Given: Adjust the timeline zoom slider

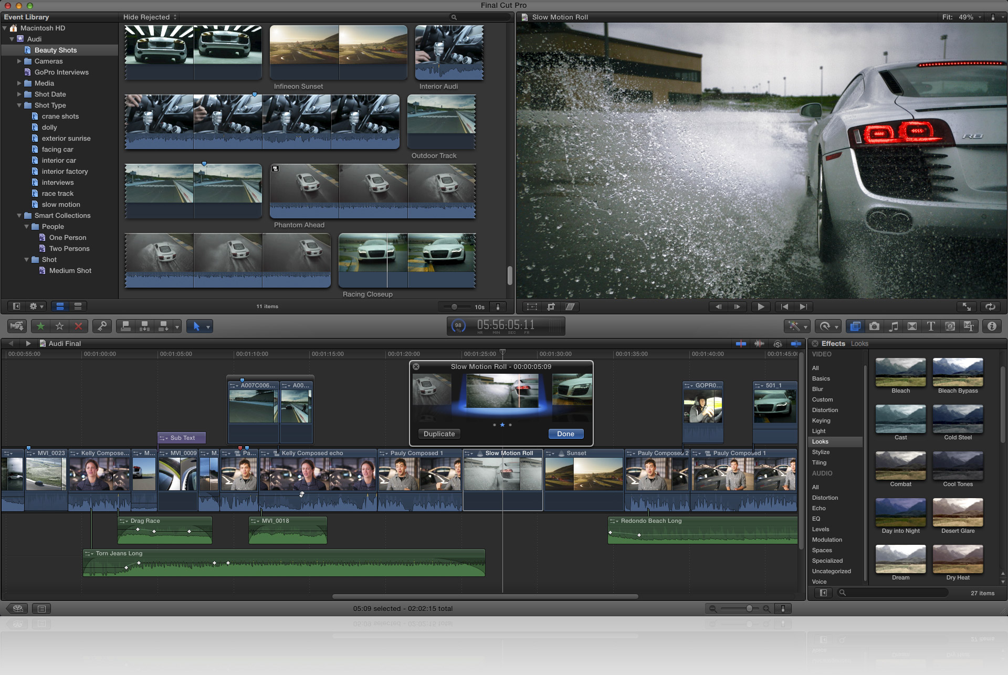Looking at the screenshot, I should pos(749,608).
